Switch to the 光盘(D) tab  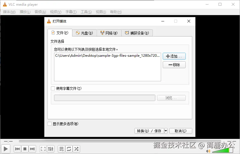pyautogui.click(x=85, y=33)
